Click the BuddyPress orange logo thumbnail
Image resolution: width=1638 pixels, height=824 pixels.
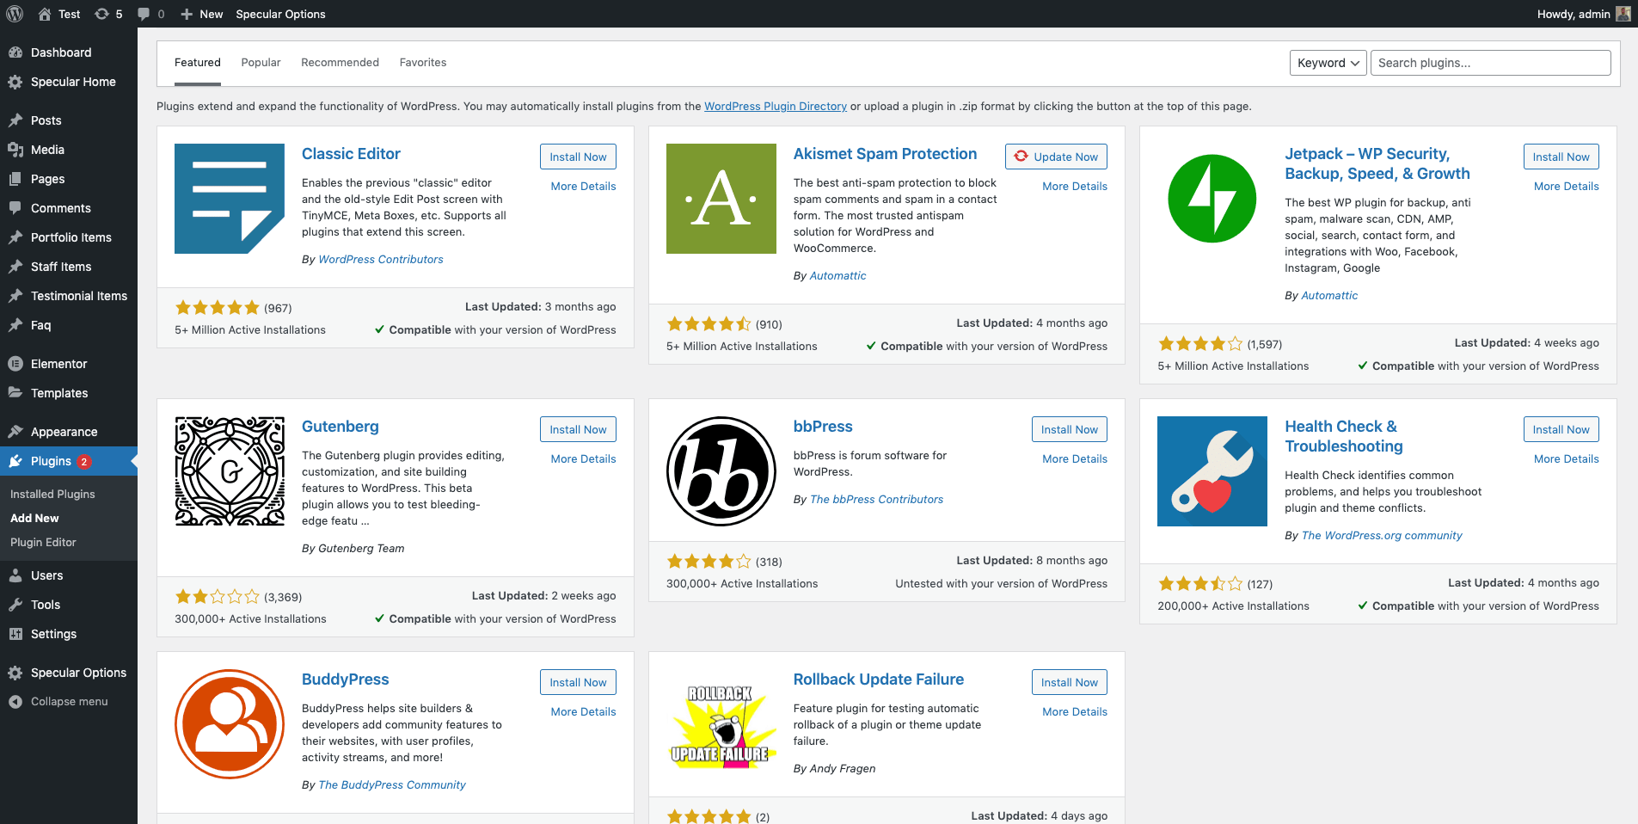tap(230, 724)
